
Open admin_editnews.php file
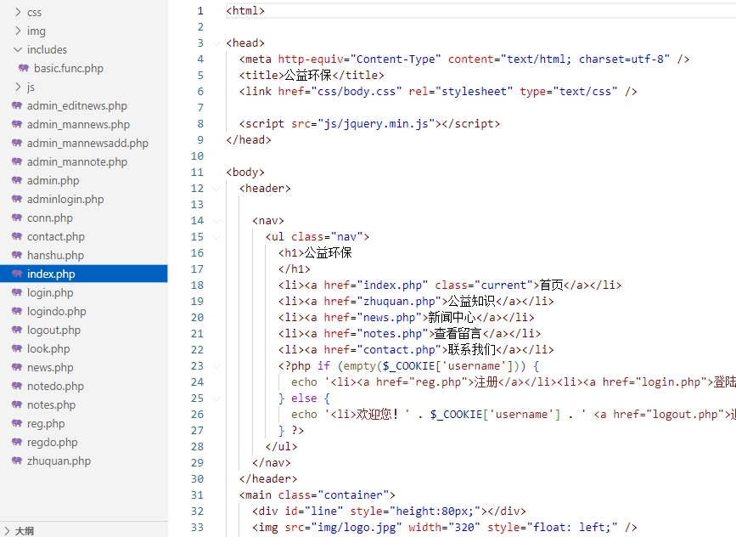77,105
